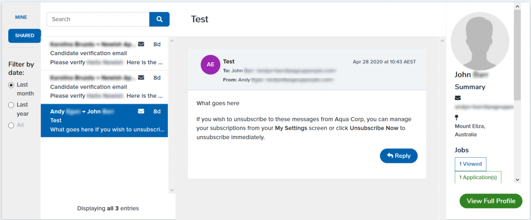531x220 pixels.
Task: Click envelope icon on second Candidate verification message
Action: 141,78
